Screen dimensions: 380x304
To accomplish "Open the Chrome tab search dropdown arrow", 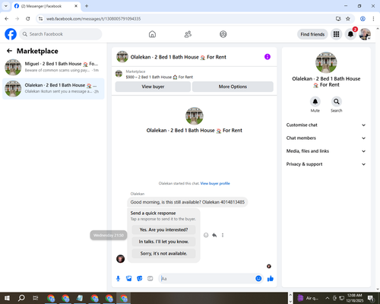I will pos(6,6).
